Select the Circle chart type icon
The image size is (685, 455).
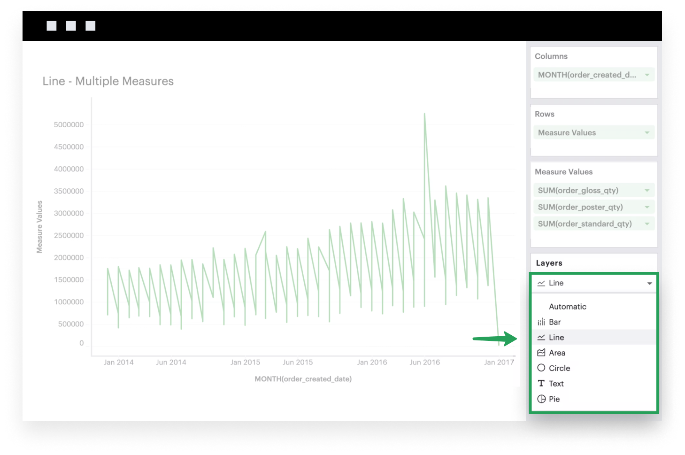pos(541,368)
